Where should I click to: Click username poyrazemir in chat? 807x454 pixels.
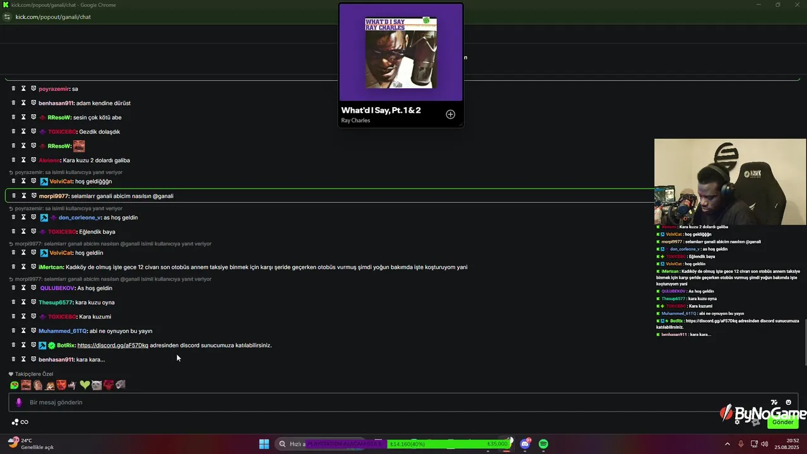[x=54, y=89]
